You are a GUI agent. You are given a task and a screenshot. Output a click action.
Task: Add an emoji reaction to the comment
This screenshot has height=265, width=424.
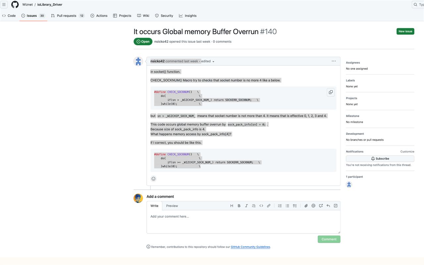click(153, 179)
